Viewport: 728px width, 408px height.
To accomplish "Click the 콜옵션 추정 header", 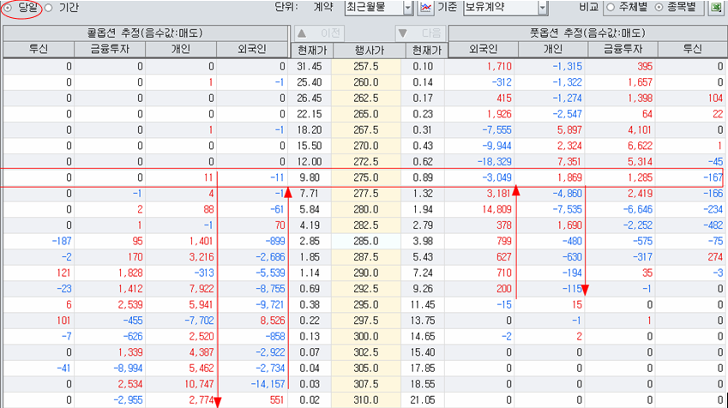I will click(x=144, y=33).
